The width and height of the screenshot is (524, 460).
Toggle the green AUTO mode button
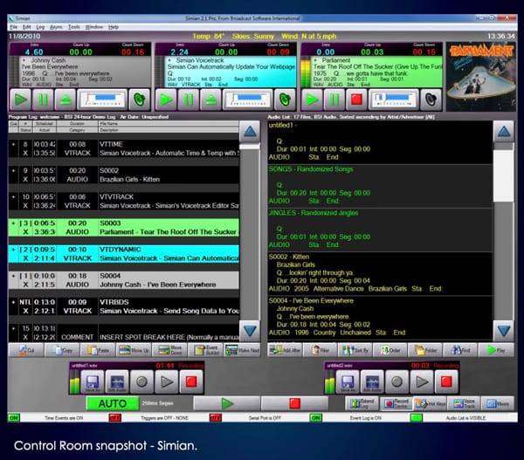[x=113, y=403]
